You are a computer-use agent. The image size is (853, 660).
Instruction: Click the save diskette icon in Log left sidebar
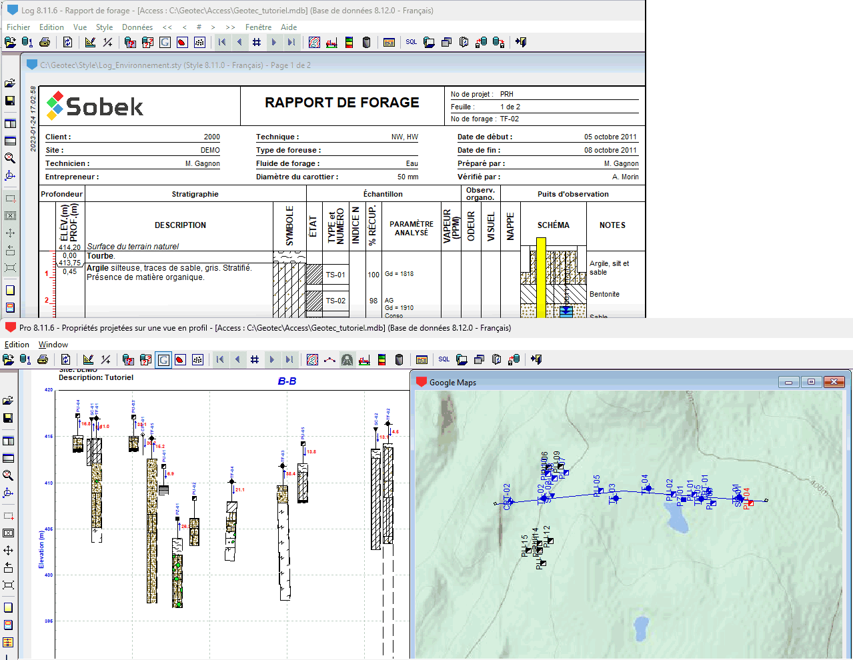click(x=10, y=101)
